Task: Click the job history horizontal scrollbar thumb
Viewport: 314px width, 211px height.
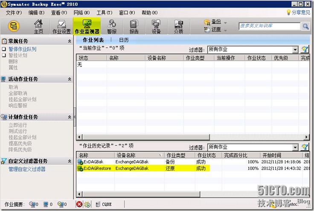Action: point(141,194)
